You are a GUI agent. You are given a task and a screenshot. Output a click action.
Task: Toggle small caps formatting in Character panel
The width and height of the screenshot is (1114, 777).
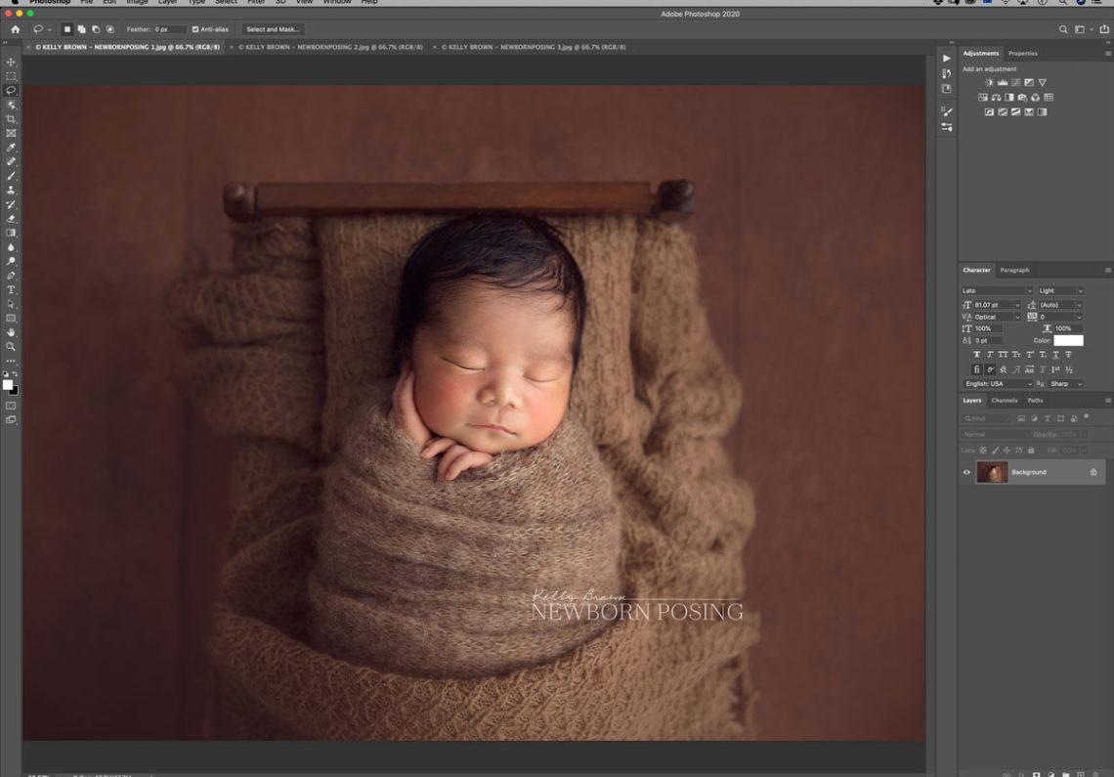1015,354
